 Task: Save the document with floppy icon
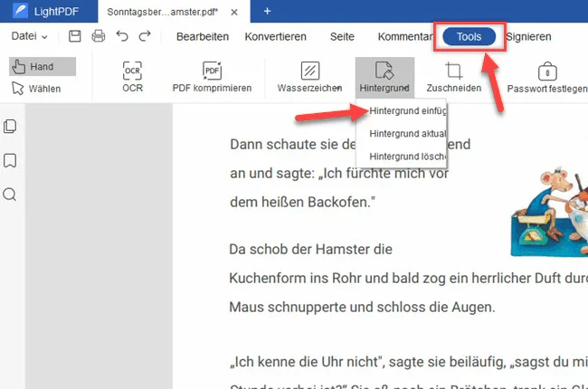point(74,36)
